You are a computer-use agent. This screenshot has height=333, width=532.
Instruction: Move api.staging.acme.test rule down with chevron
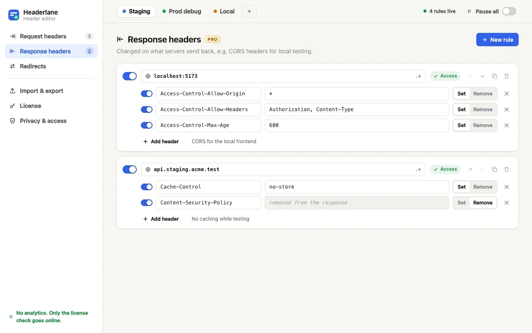[483, 169]
